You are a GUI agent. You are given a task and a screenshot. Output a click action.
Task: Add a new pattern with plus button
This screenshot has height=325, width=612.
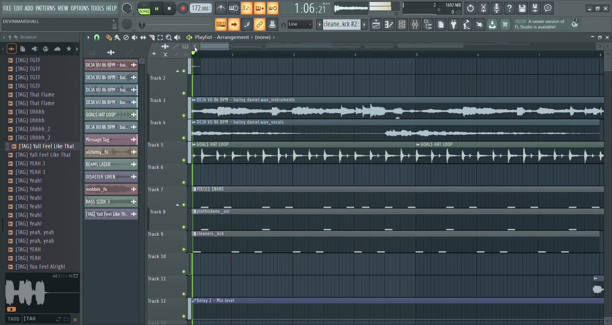(x=364, y=25)
